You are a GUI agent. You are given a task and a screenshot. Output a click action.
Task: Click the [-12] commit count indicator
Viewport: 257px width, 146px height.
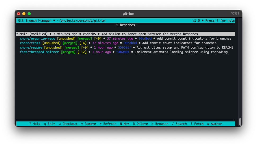pyautogui.click(x=82, y=52)
